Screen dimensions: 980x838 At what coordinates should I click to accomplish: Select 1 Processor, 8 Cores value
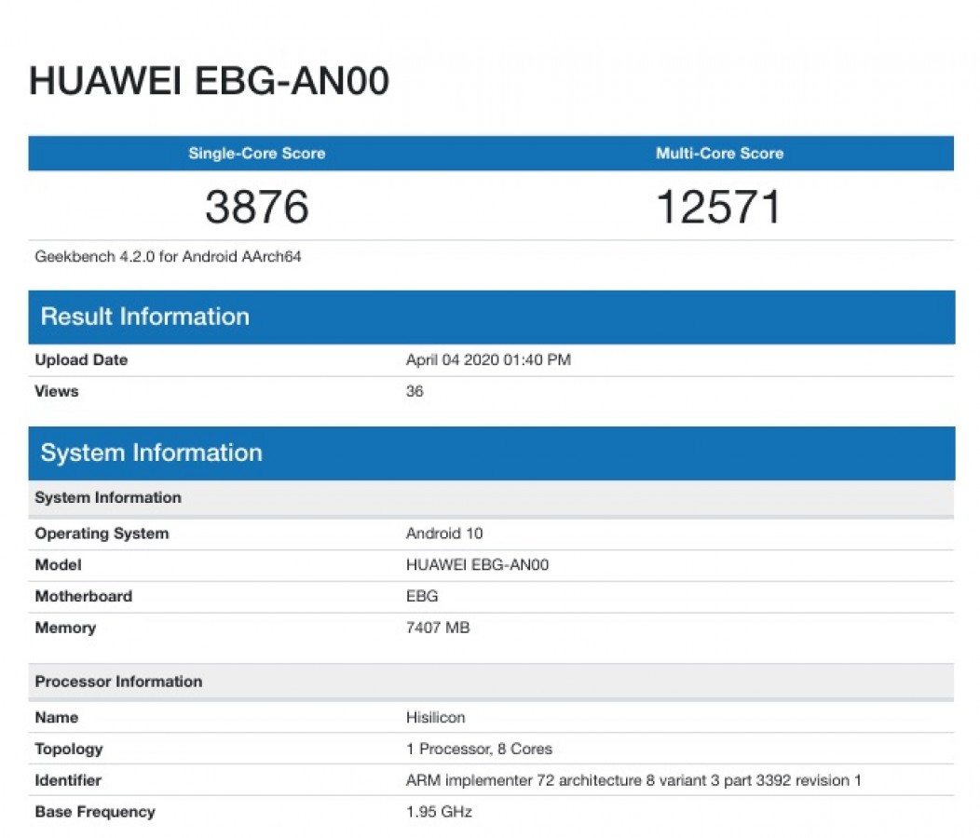click(480, 749)
